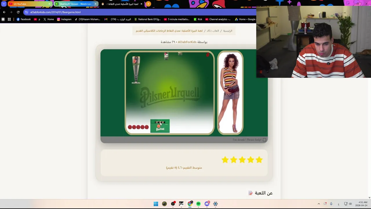Screen dimensions: 371x209
Task: Click the first bookmark bar square icon
Action: [x=3, y=19]
